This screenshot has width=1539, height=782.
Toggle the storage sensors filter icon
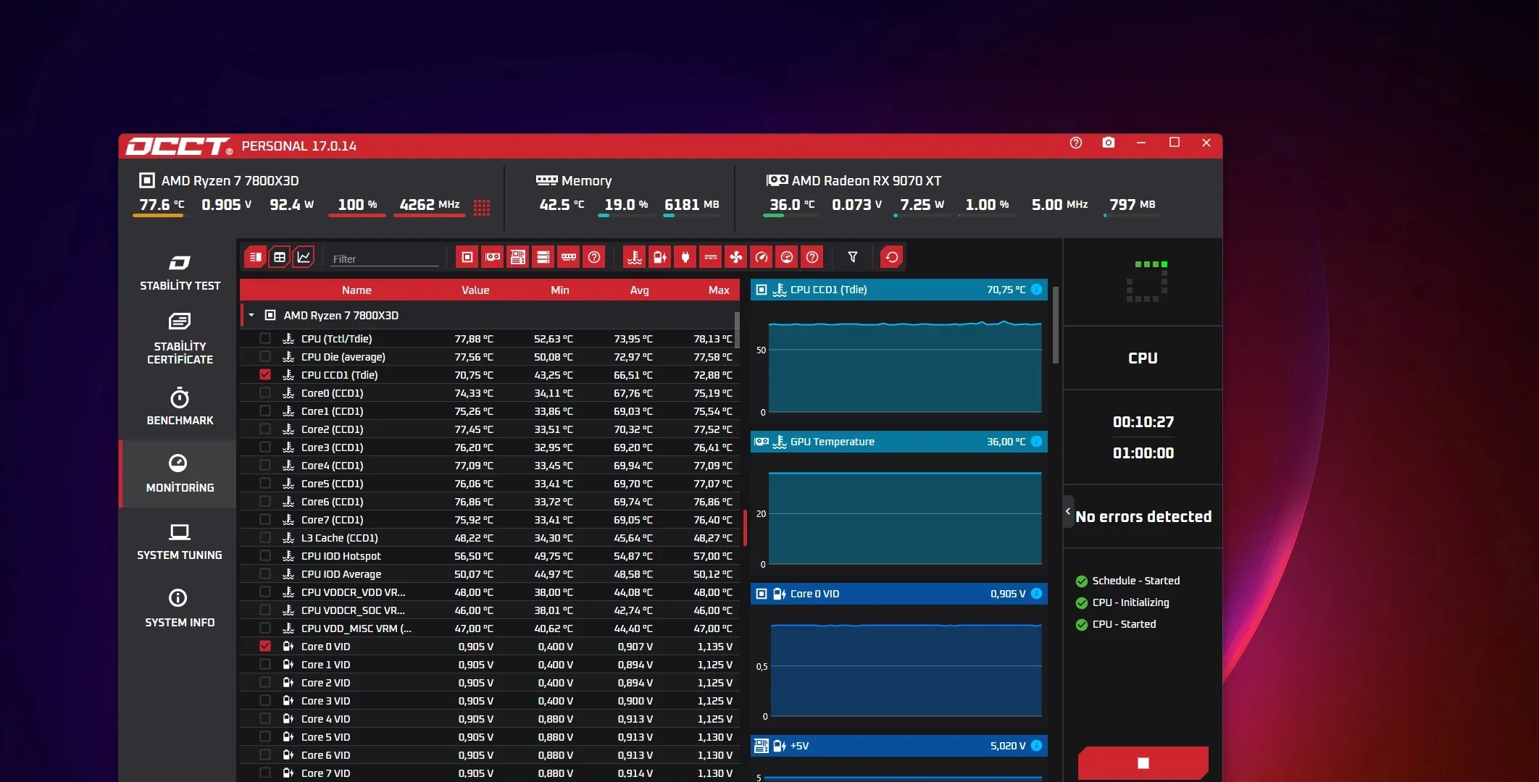pos(543,257)
